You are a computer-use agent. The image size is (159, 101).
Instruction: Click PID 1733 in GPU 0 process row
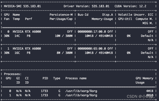coord(44,91)
